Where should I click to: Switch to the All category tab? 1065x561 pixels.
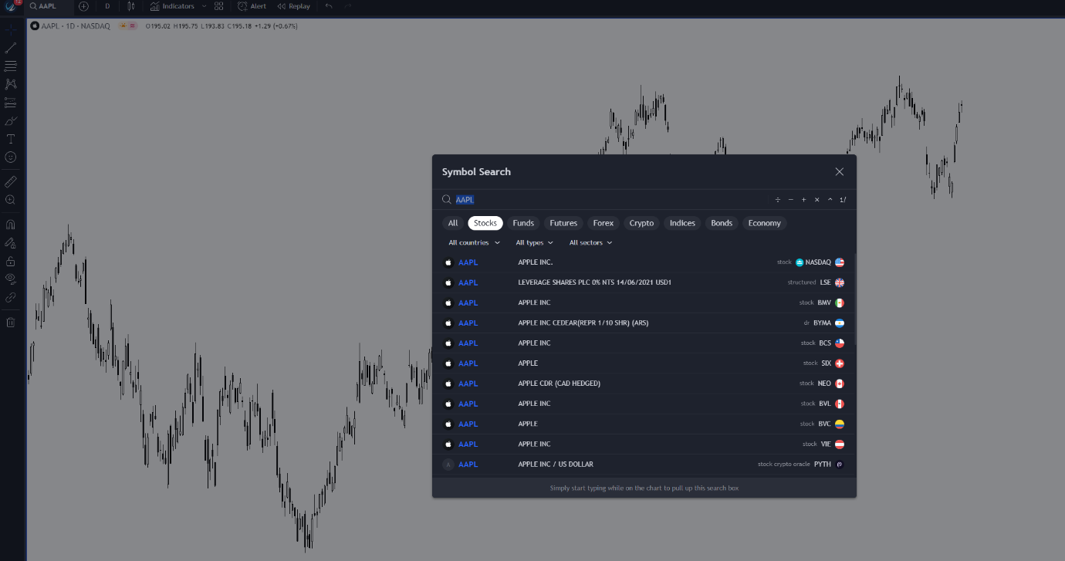453,223
